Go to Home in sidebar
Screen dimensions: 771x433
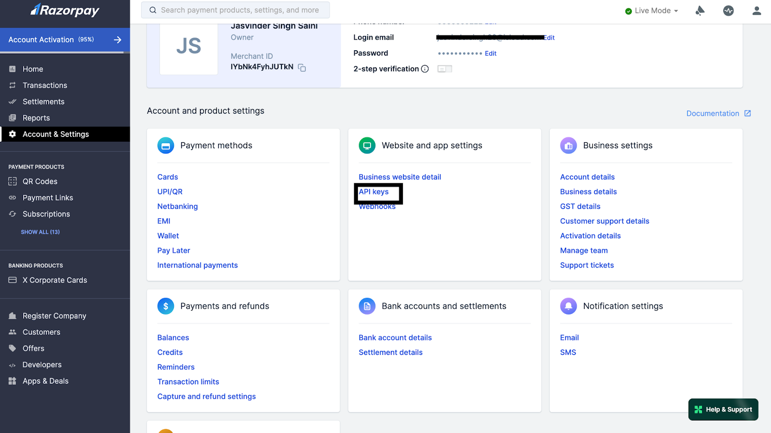coord(33,69)
